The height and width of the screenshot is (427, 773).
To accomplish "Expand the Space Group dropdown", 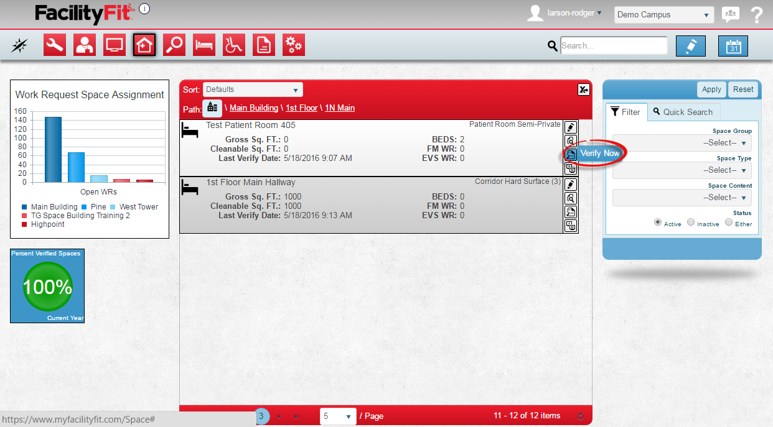I will (x=682, y=142).
